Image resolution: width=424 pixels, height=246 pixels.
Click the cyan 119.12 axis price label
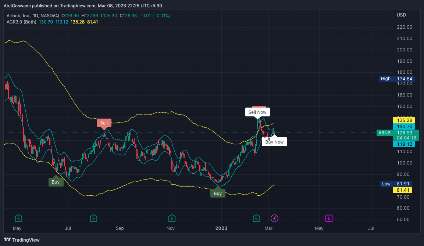(404, 144)
